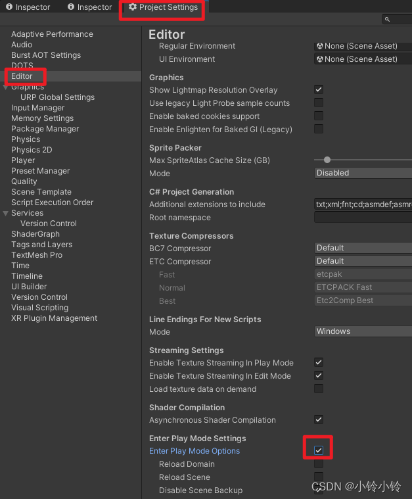412x499 pixels.
Task: Collapse the Services tree arrow
Action: point(5,213)
